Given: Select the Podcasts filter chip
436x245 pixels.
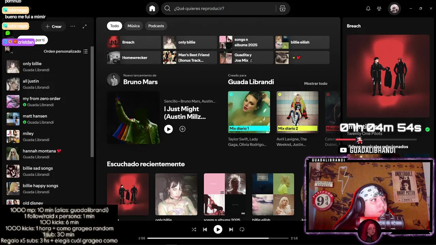Looking at the screenshot, I should pyautogui.click(x=156, y=26).
